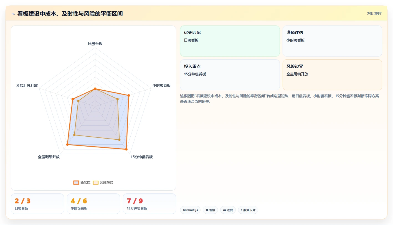Click 匹配度 data point on 分层汇总开放 axis

tap(73, 99)
